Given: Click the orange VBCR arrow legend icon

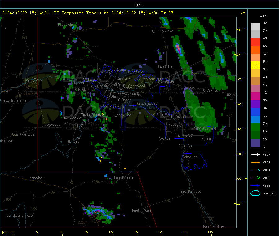Looking at the screenshot, I should pyautogui.click(x=255, y=162).
